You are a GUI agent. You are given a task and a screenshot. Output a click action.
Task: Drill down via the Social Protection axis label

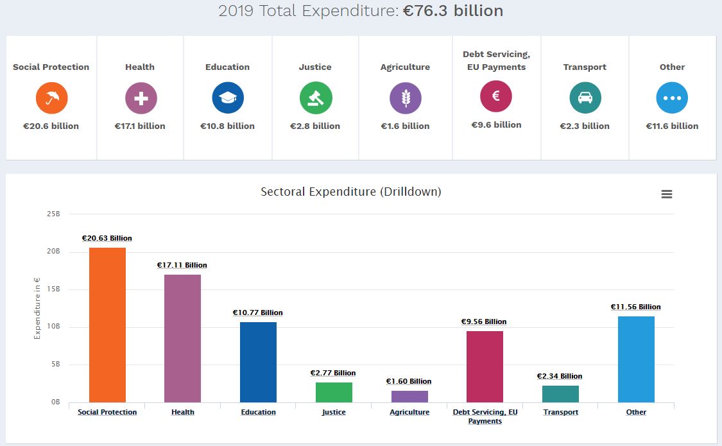pos(107,412)
